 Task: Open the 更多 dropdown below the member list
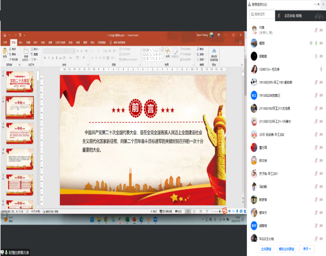(306, 249)
